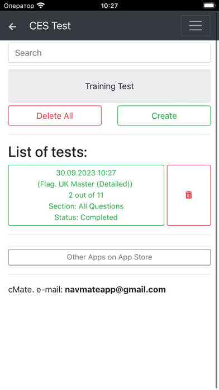Tap the battery indicator icon

[210, 5]
